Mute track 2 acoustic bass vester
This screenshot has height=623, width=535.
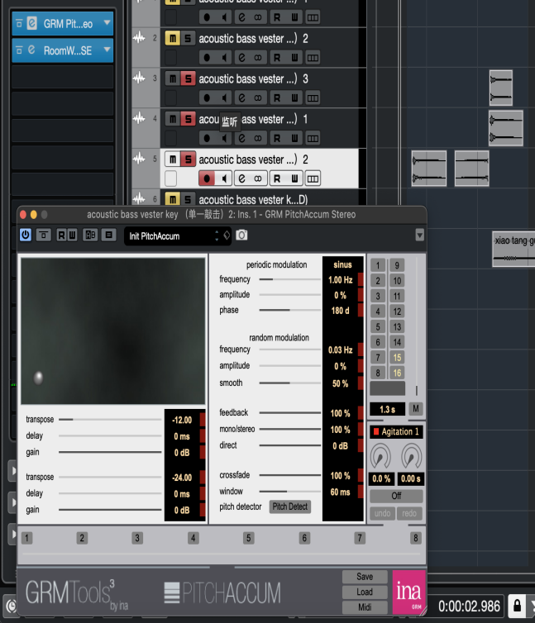click(172, 39)
